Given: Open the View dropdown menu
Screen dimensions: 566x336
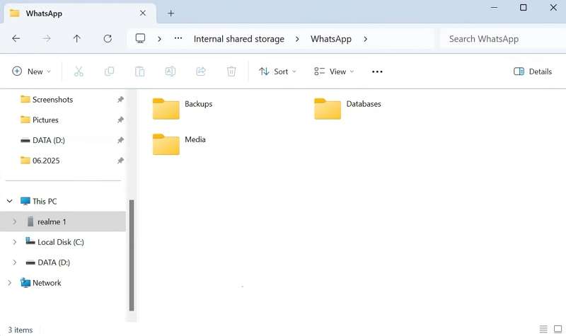Looking at the screenshot, I should [x=333, y=71].
